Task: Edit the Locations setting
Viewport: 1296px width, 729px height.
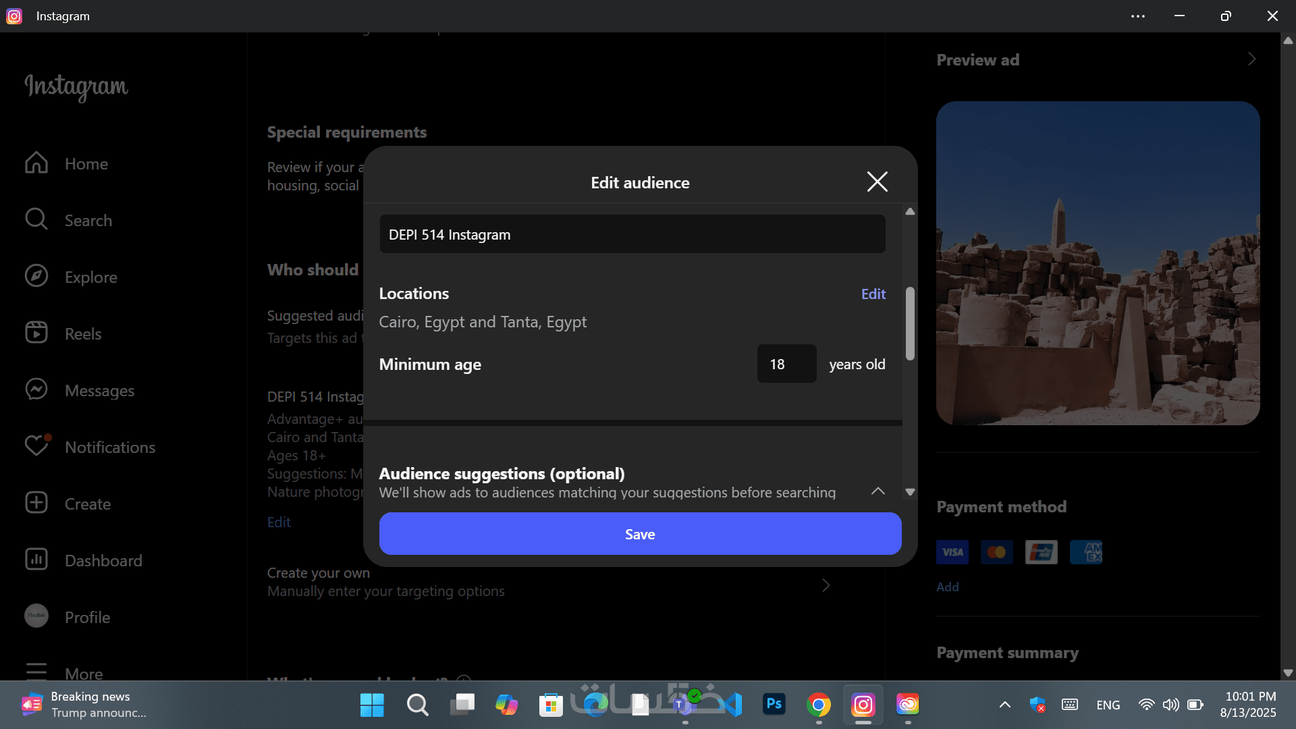Action: (x=873, y=294)
